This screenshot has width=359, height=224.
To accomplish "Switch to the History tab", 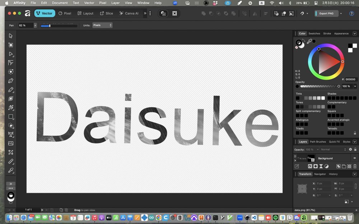I will point(333,174).
